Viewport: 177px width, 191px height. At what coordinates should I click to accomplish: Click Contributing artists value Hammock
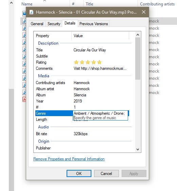[82, 83]
